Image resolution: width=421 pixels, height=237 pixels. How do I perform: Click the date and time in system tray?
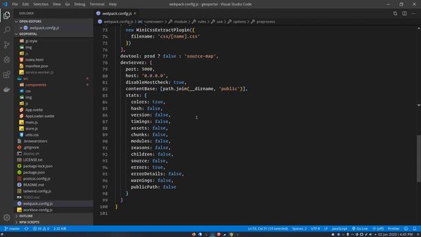pos(395,234)
